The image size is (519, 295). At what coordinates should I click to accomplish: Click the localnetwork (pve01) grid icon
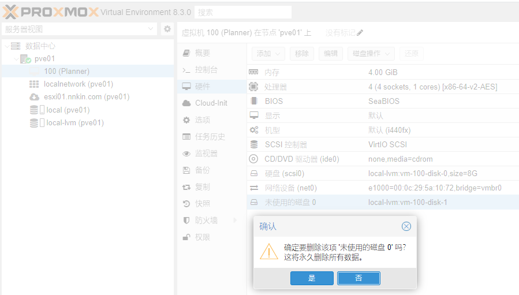click(x=34, y=84)
